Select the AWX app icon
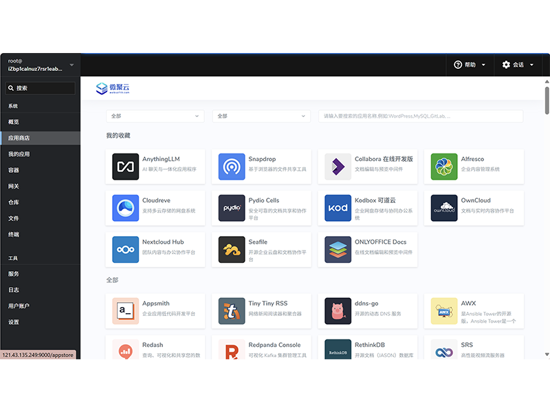This screenshot has height=413, width=550. pyautogui.click(x=444, y=311)
